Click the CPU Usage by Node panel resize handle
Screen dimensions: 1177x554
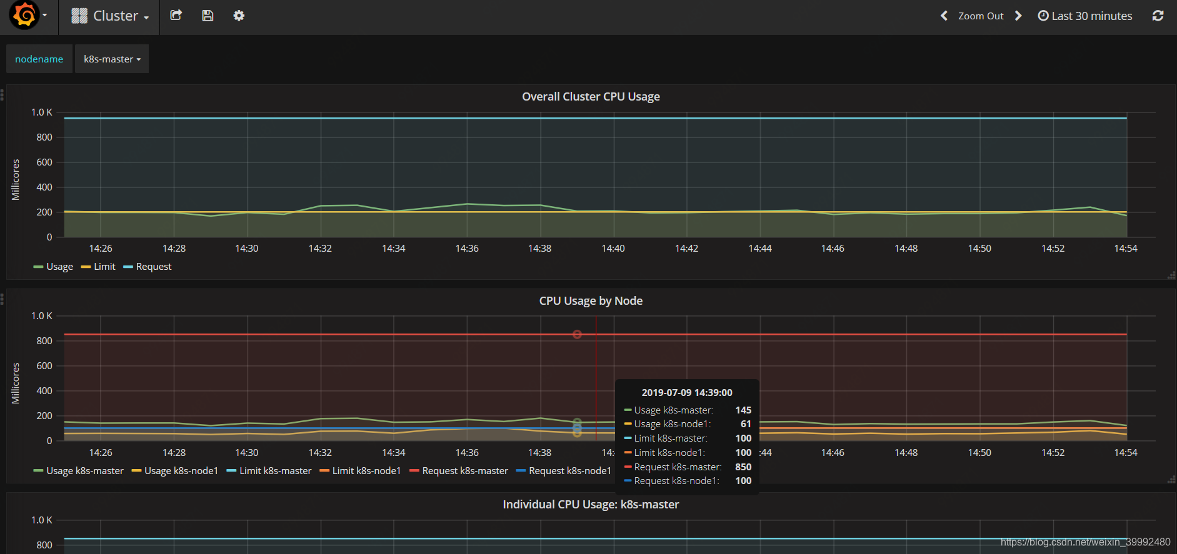[1171, 479]
